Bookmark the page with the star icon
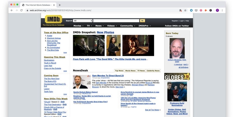Image resolution: width=234 pixels, height=117 pixels. (185, 10)
